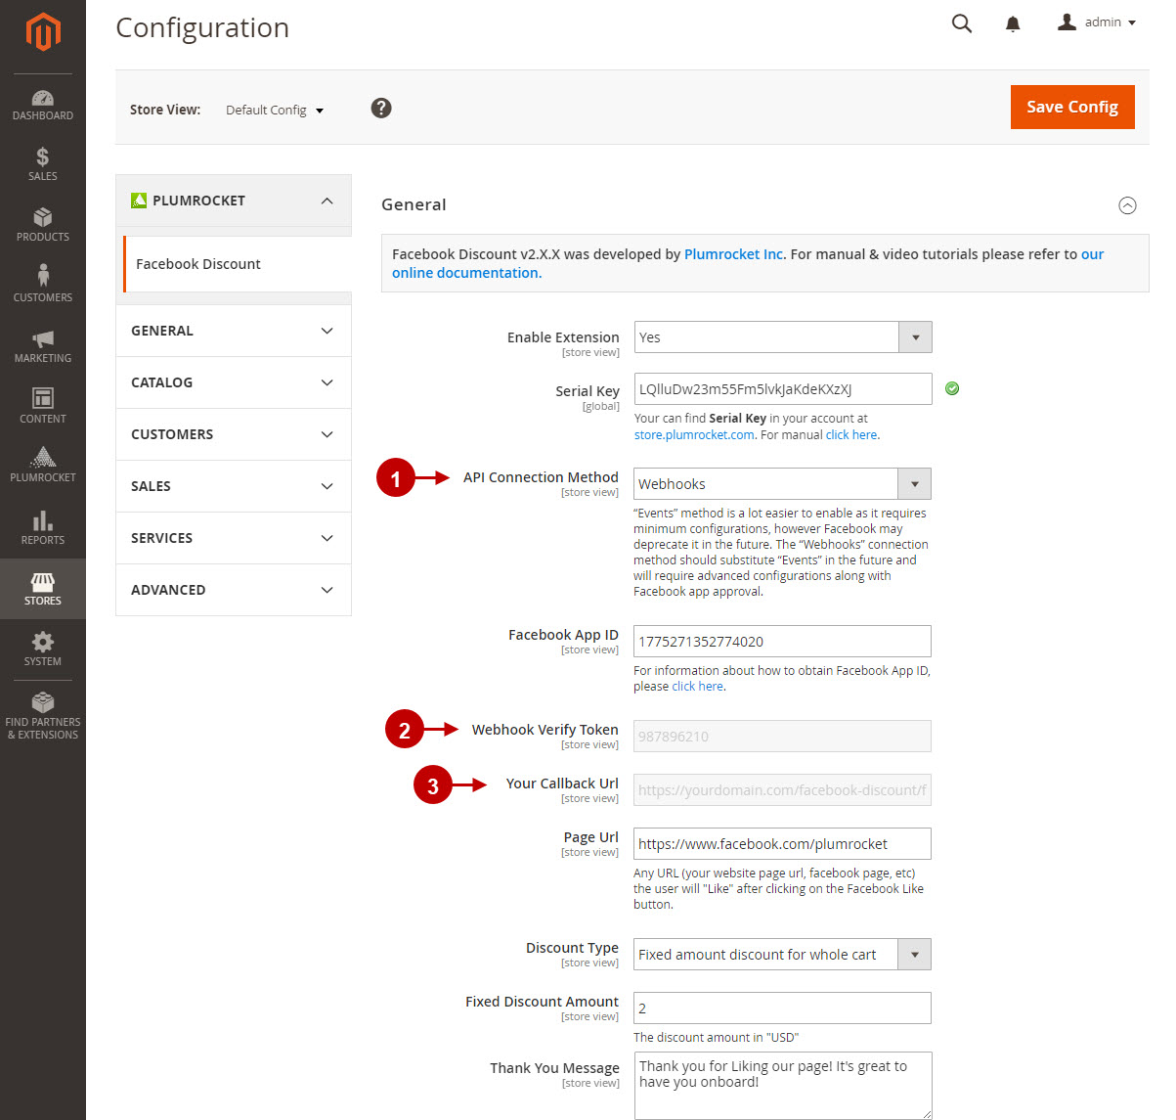Image resolution: width=1176 pixels, height=1120 pixels.
Task: Collapse the General section circle arrow
Action: 1127,205
